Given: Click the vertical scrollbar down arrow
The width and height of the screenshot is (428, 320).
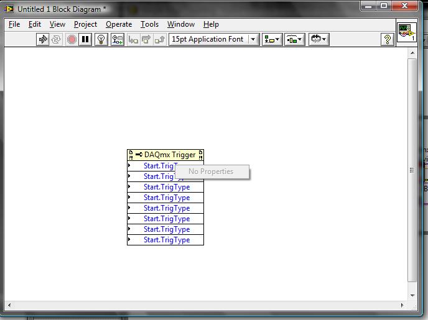Looking at the screenshot, I should tap(412, 296).
